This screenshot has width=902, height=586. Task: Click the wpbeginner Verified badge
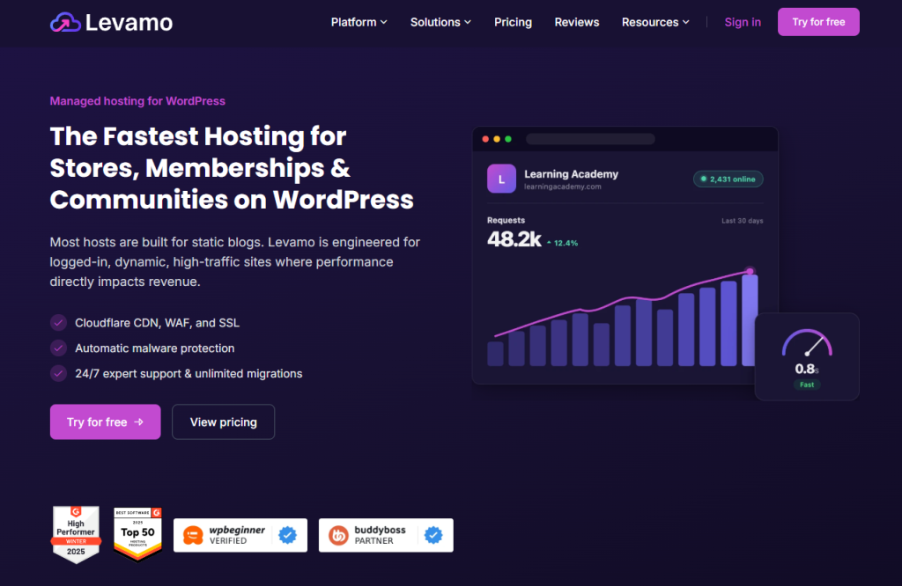[x=240, y=535]
